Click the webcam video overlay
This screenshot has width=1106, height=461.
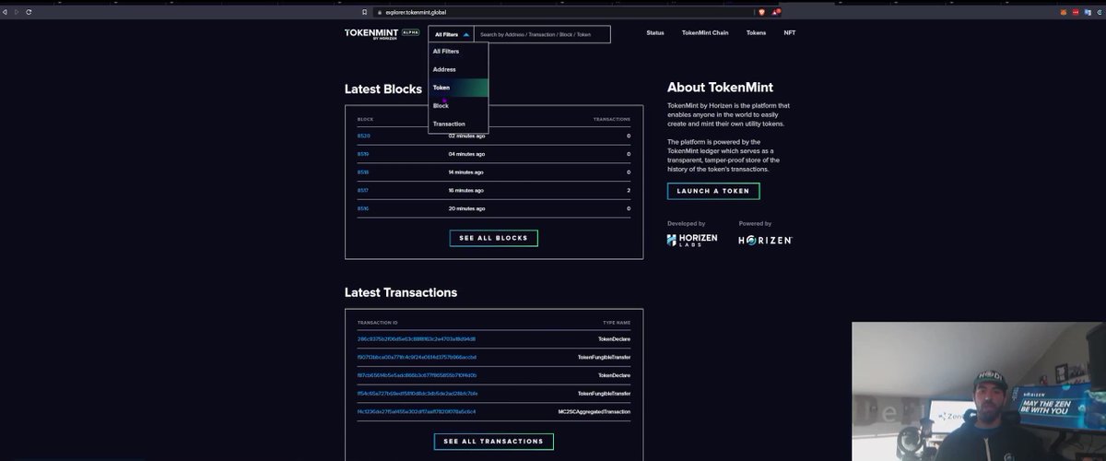click(x=978, y=391)
